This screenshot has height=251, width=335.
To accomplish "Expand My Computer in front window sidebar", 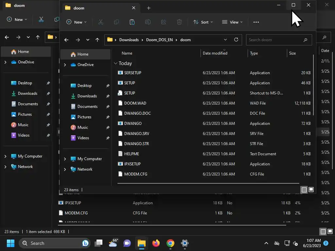I will pyautogui.click(x=65, y=159).
